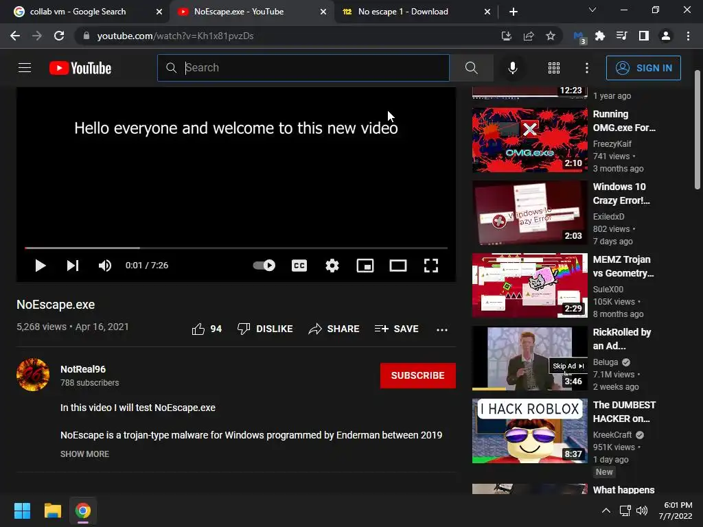Image resolution: width=703 pixels, height=527 pixels.
Task: Toggle Chrome side panel
Action: click(644, 36)
